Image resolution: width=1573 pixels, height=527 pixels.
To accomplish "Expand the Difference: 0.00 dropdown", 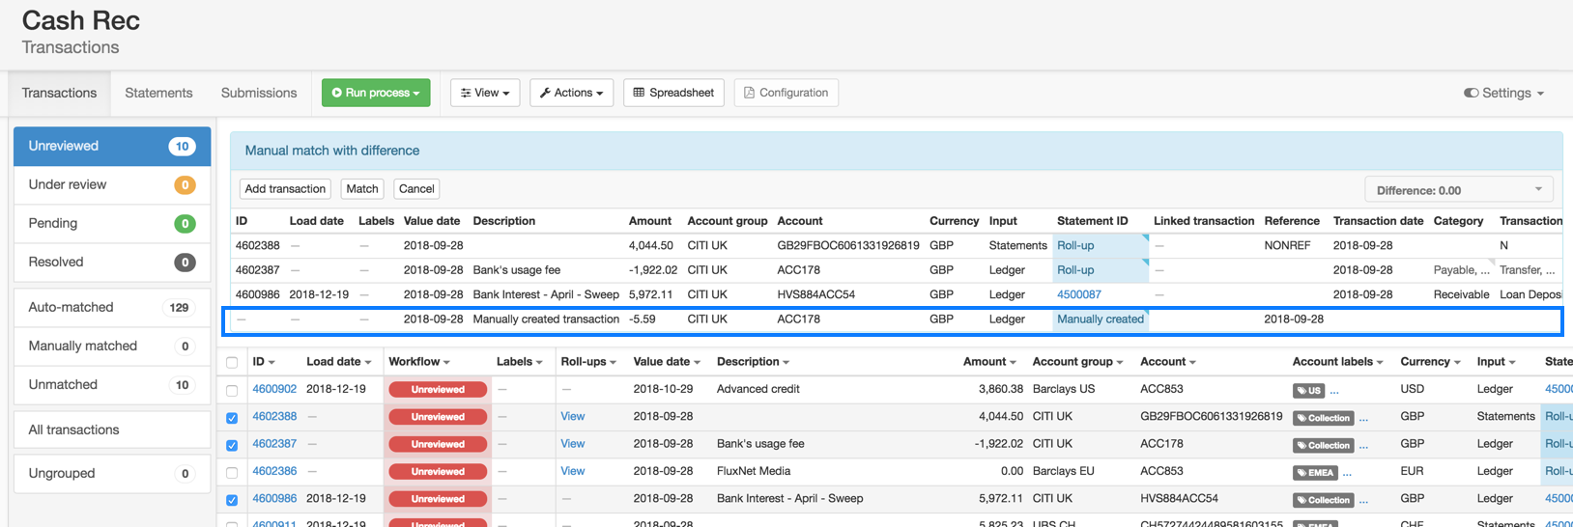I will click(1458, 190).
